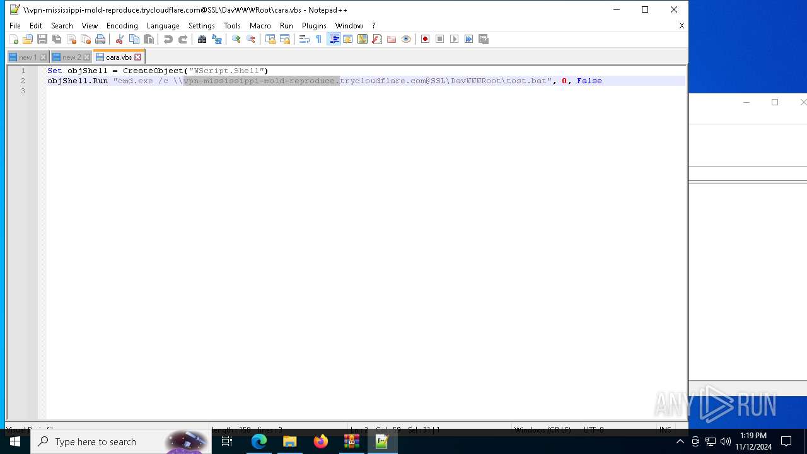Play back recorded macro icon
This screenshot has width=807, height=454.
pyautogui.click(x=455, y=39)
